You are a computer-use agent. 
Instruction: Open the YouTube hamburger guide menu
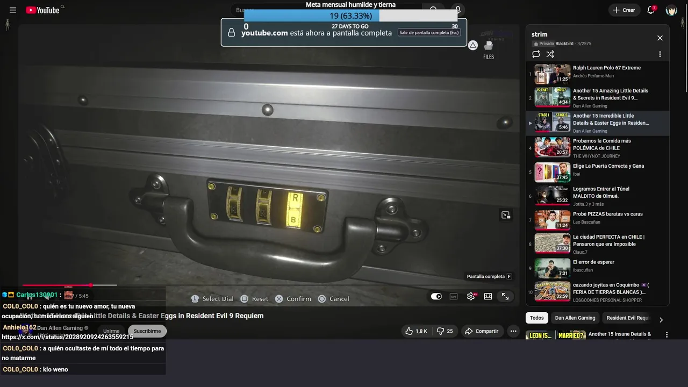click(13, 10)
